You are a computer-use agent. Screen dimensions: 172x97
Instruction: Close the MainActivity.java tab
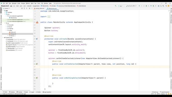58,8
